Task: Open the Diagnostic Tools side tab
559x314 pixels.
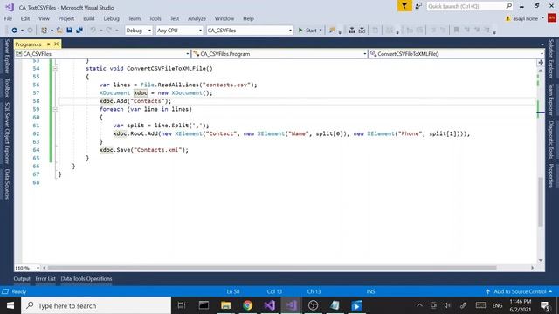Action: (x=551, y=140)
